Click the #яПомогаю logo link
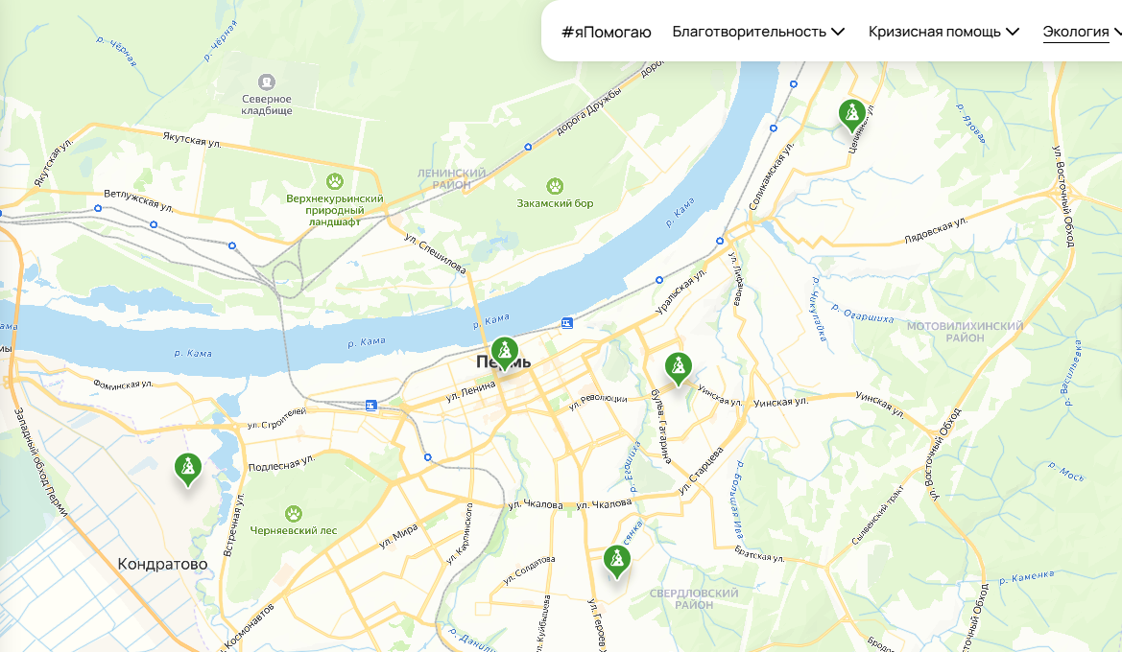The height and width of the screenshot is (652, 1122). click(x=606, y=32)
